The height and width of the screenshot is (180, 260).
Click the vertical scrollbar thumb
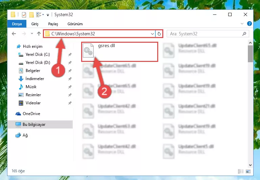[250, 54]
